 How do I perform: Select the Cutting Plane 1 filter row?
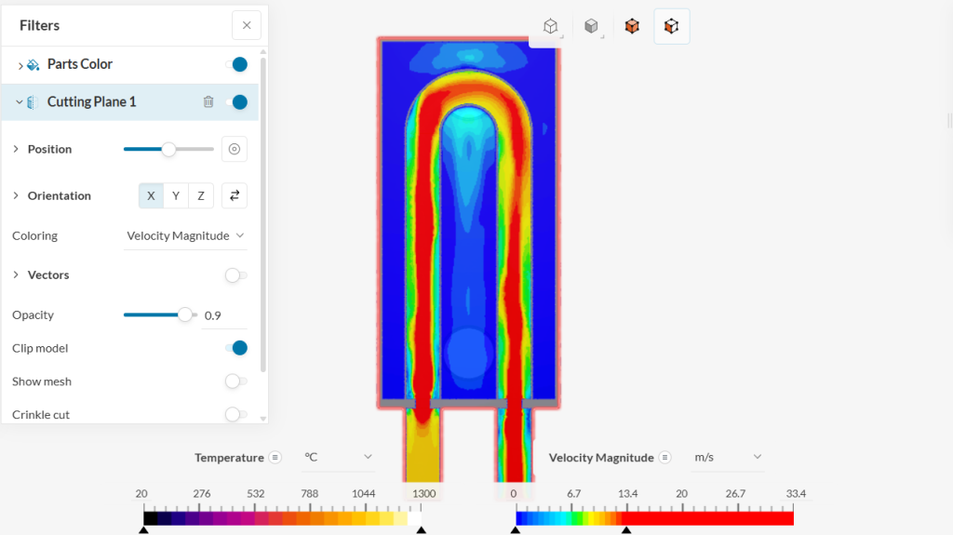[92, 102]
